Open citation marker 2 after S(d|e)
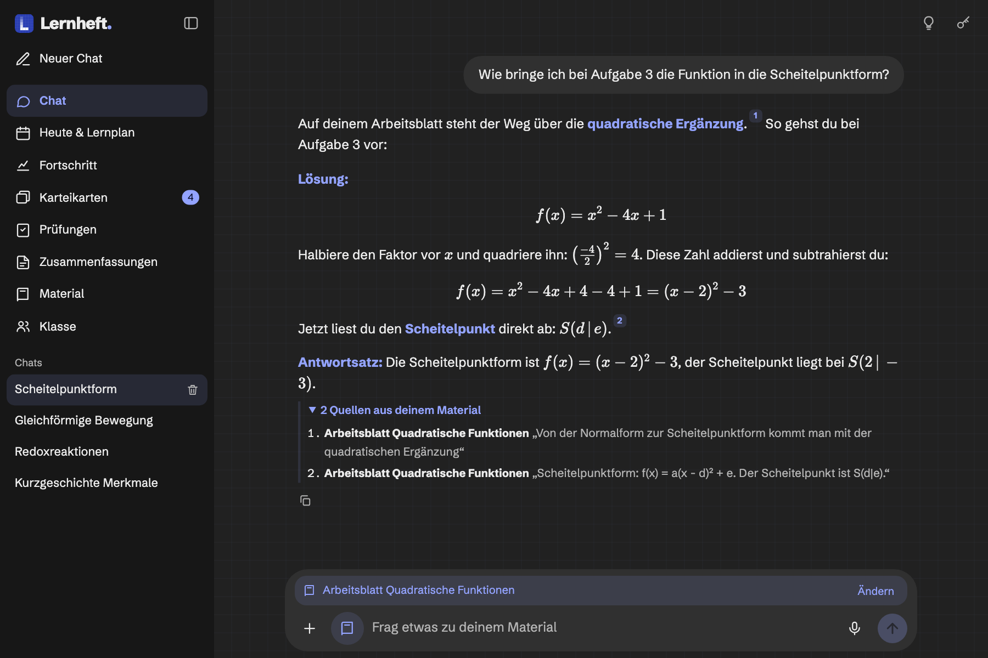Image resolution: width=988 pixels, height=658 pixels. (x=620, y=321)
